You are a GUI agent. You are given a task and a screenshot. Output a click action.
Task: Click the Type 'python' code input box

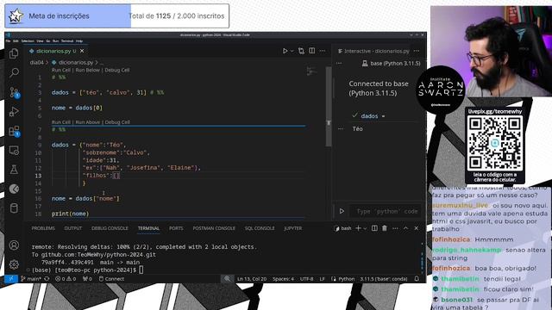pos(386,211)
